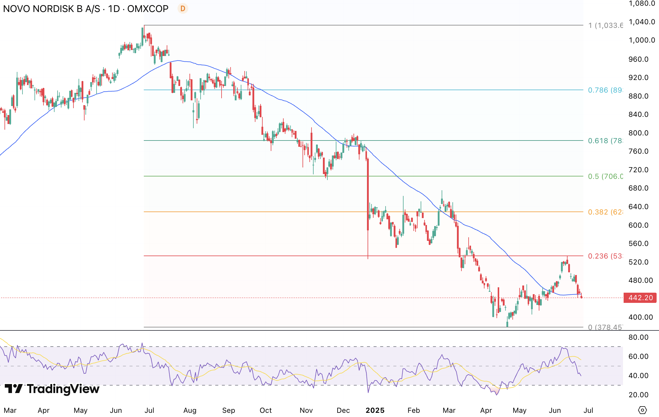Select the 0.236 Fibonacci level label

[x=605, y=256]
